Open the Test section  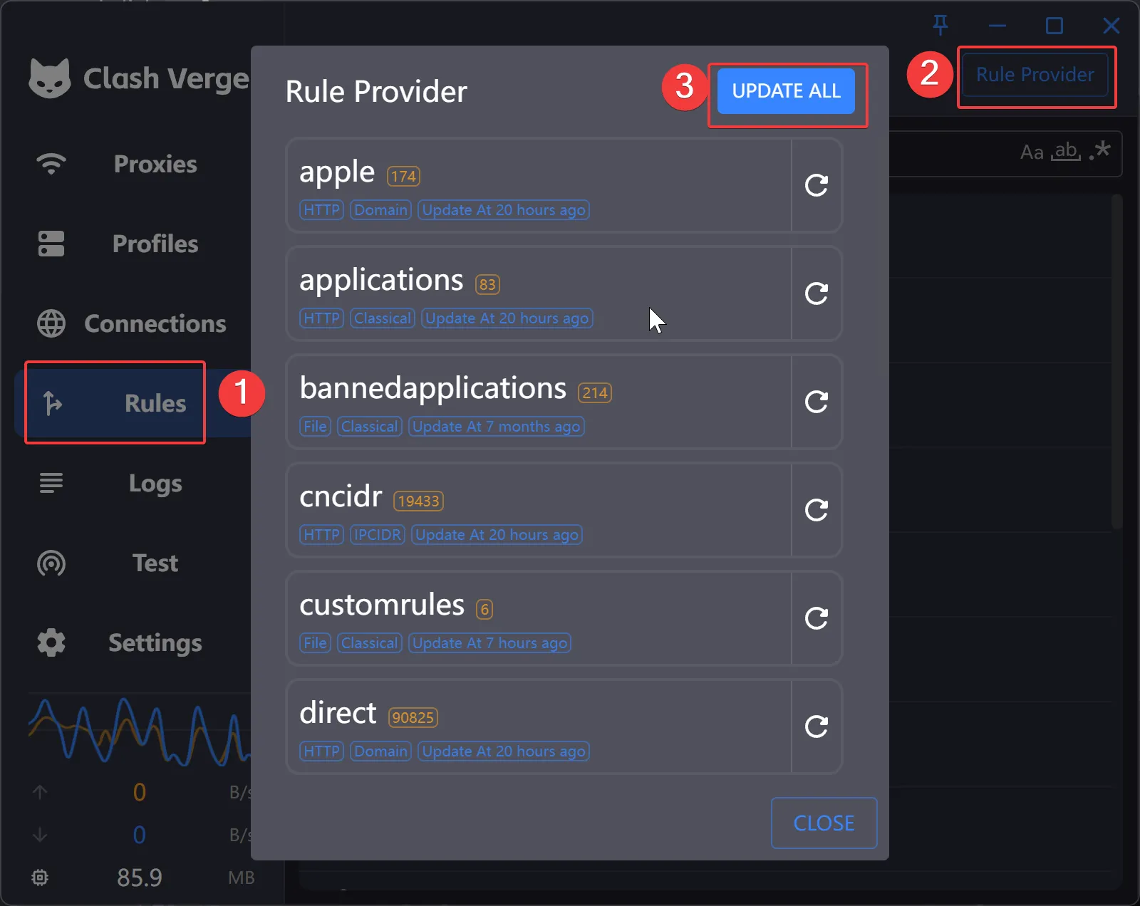[x=51, y=563]
